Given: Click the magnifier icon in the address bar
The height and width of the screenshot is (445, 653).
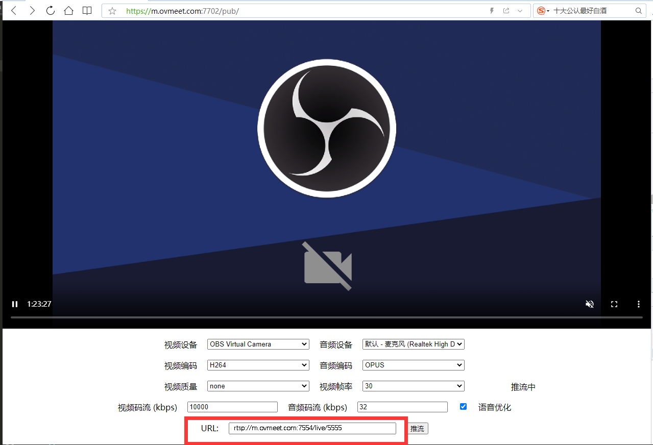Looking at the screenshot, I should coord(638,10).
